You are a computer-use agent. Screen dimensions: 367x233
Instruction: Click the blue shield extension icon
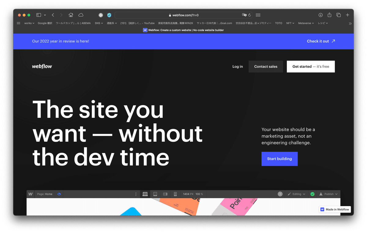(x=109, y=15)
